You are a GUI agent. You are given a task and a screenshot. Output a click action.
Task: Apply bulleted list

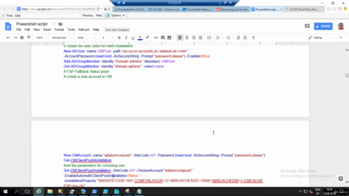pos(228,38)
